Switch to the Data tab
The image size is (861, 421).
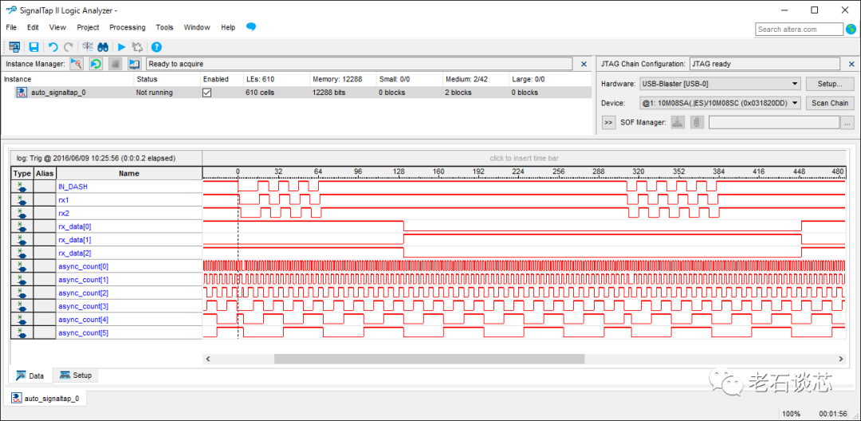coord(30,376)
